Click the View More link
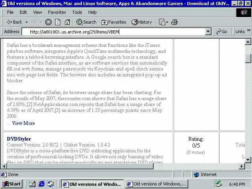The width and height of the screenshot is (252, 189). coord(24,123)
